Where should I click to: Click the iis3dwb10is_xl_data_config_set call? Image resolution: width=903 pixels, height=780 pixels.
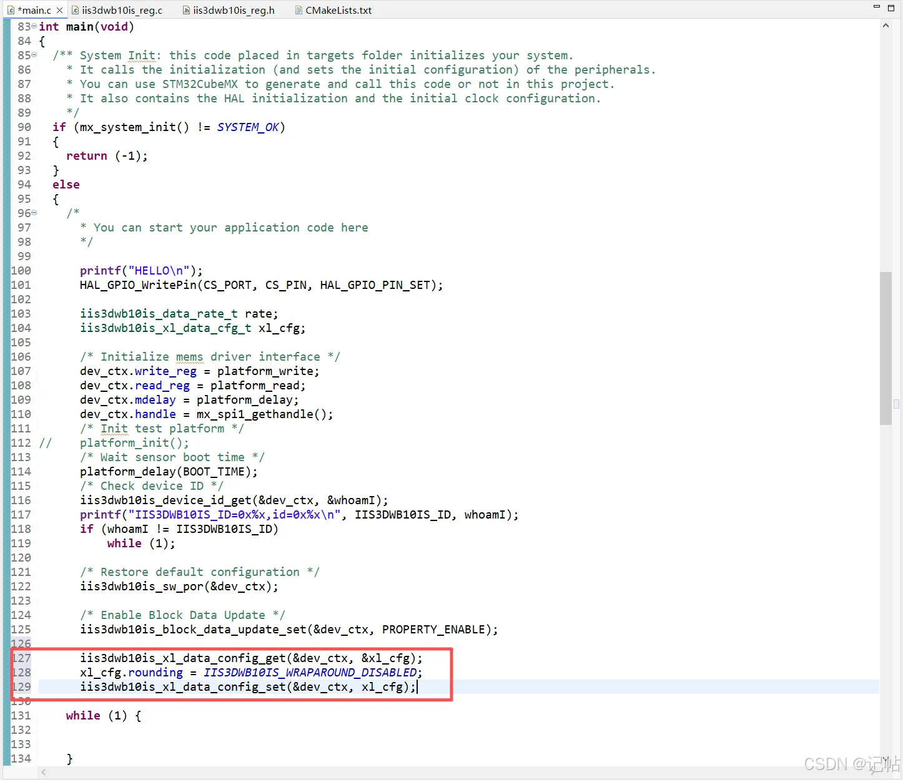point(248,687)
